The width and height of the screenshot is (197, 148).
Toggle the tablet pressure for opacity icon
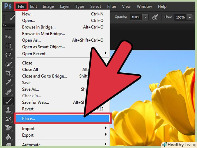155,17
